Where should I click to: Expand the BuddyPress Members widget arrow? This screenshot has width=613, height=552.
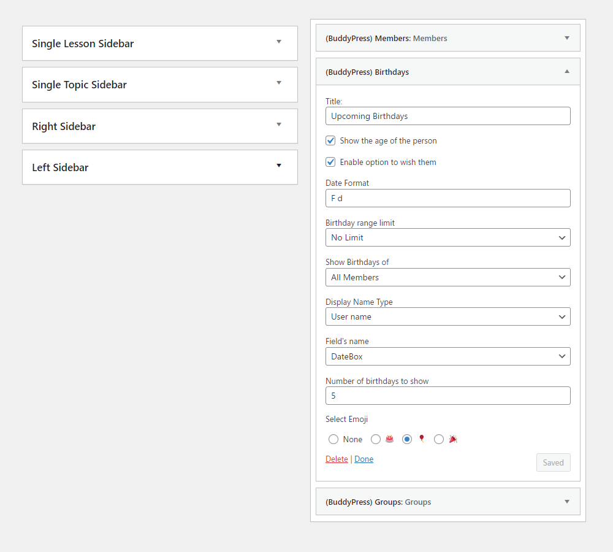point(567,38)
